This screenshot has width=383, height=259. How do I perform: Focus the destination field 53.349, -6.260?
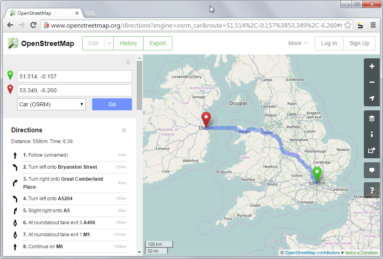[75, 90]
